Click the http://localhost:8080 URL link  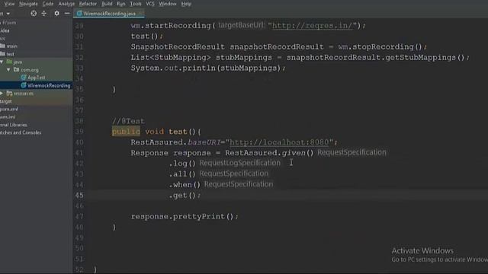point(279,142)
